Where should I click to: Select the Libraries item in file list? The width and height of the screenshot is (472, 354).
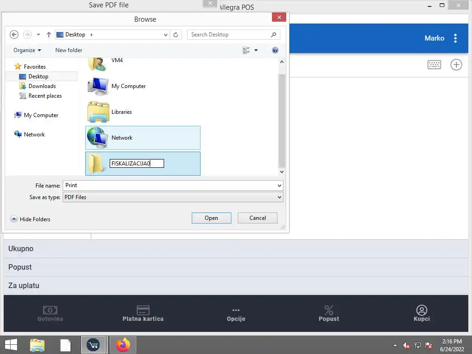tap(121, 112)
